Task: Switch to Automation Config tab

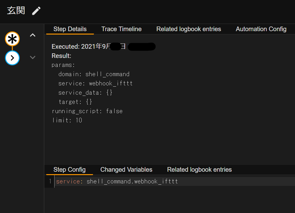Action: [261, 29]
